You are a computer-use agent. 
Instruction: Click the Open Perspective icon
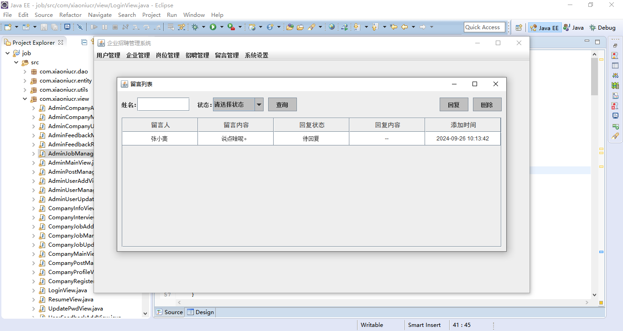[519, 27]
